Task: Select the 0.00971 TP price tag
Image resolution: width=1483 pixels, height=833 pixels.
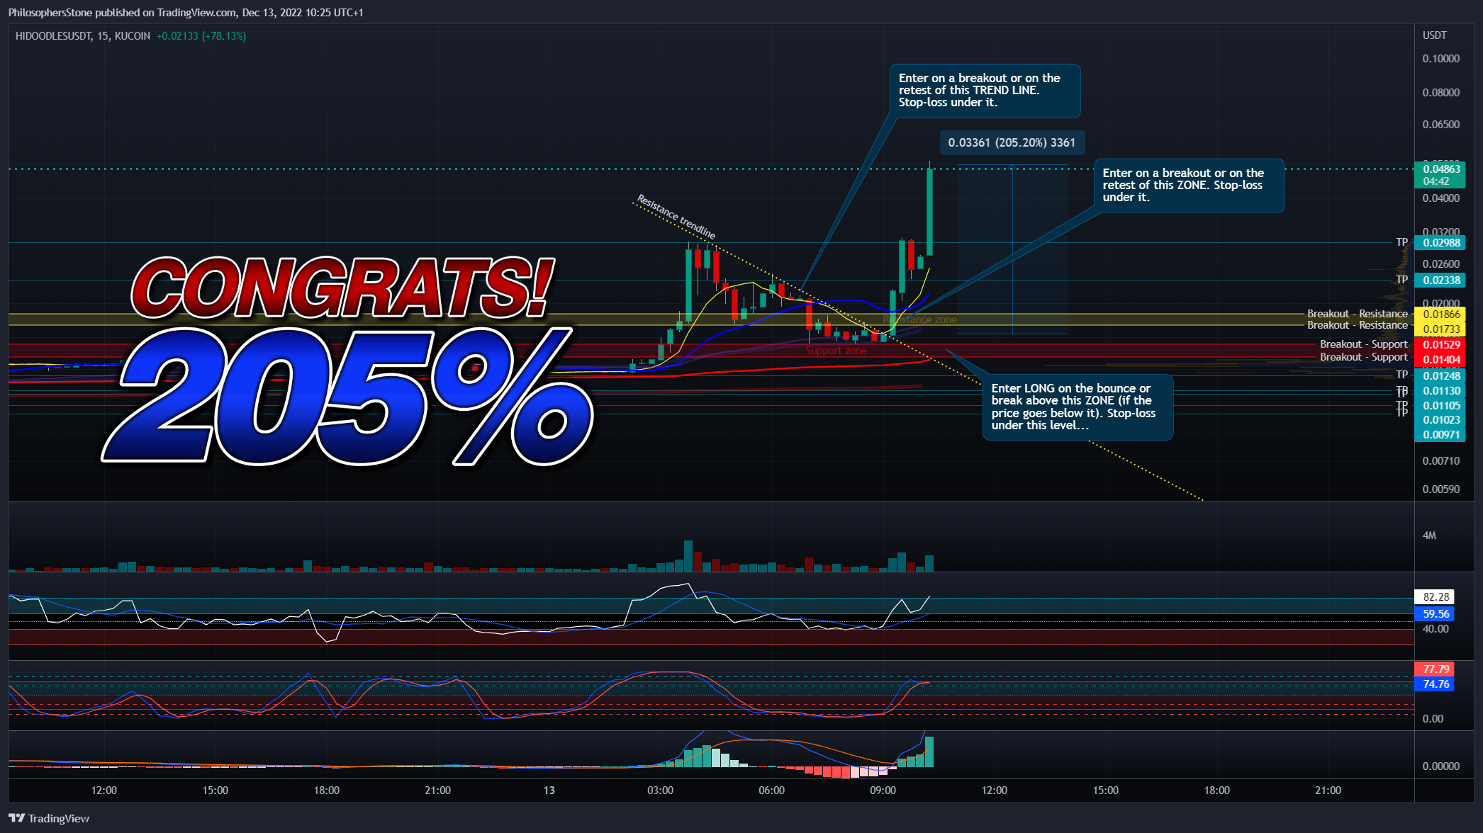Action: pyautogui.click(x=1441, y=435)
